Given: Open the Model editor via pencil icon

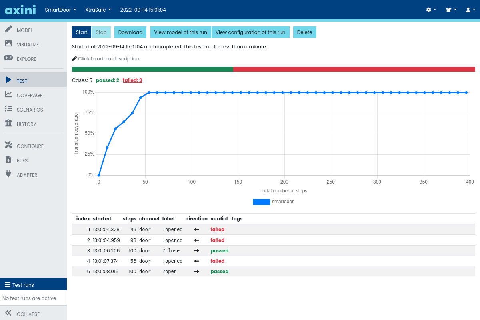Looking at the screenshot, I should tap(8, 30).
